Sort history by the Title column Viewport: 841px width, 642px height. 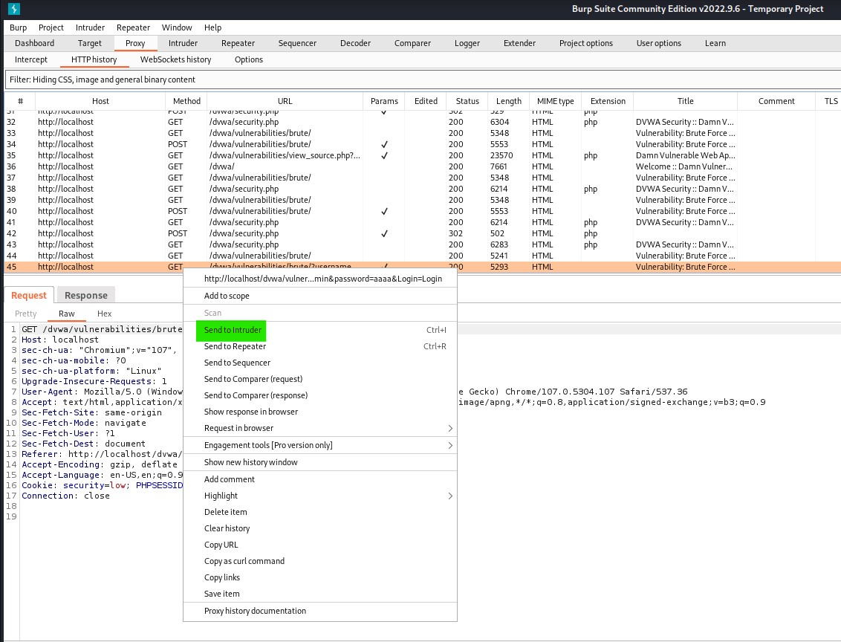pyautogui.click(x=686, y=101)
